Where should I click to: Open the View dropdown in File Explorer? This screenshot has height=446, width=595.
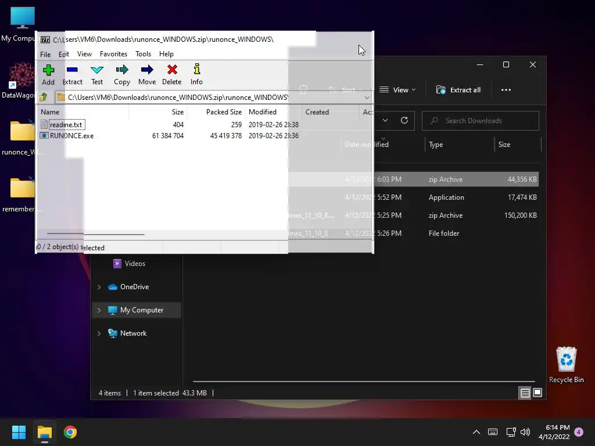pos(397,90)
